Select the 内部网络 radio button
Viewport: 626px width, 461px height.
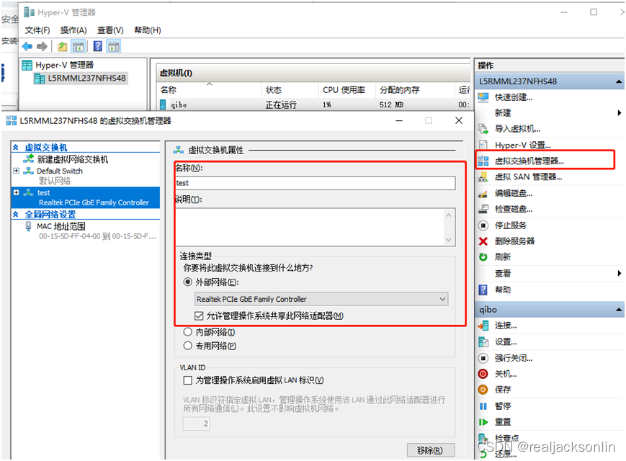(187, 331)
